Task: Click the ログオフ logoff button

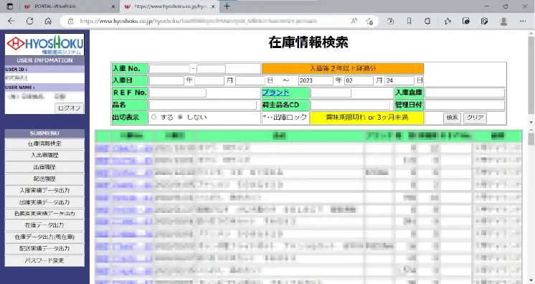Action: [x=70, y=108]
